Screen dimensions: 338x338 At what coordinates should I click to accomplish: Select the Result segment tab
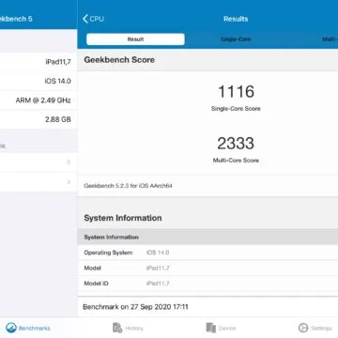tap(135, 39)
